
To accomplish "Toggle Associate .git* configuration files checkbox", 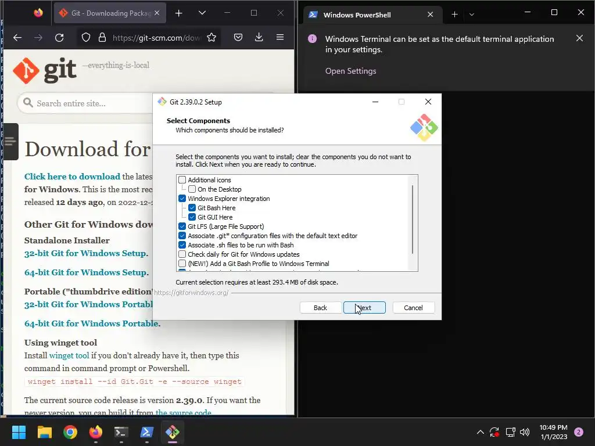I will [x=182, y=236].
